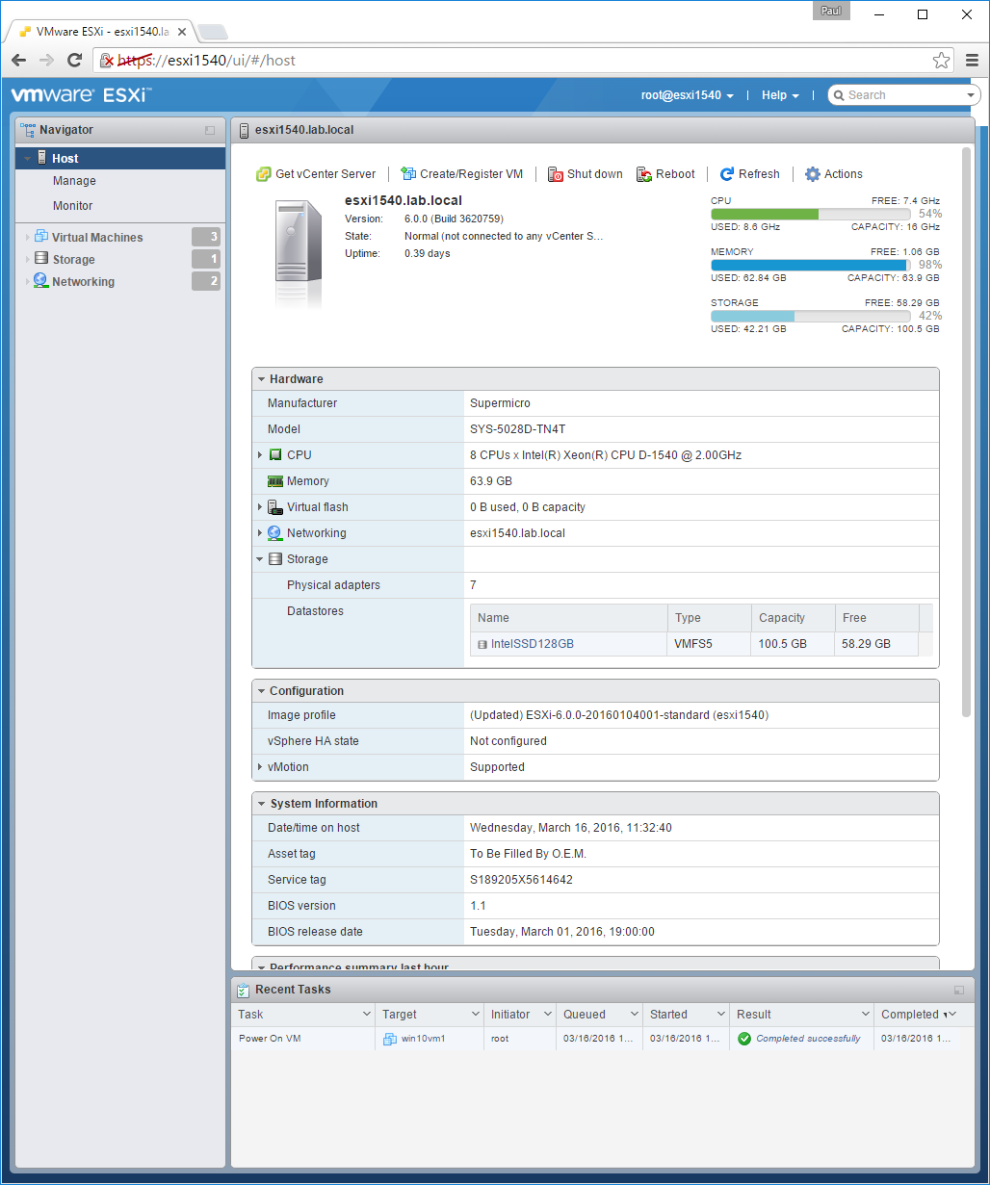Image resolution: width=990 pixels, height=1185 pixels.
Task: Click the Virtual Machines icon in the Navigator
Action: pyautogui.click(x=41, y=237)
